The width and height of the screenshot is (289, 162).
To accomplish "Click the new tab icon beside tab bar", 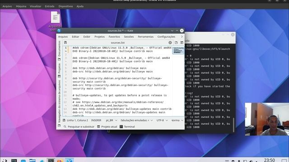I will 176,43.
